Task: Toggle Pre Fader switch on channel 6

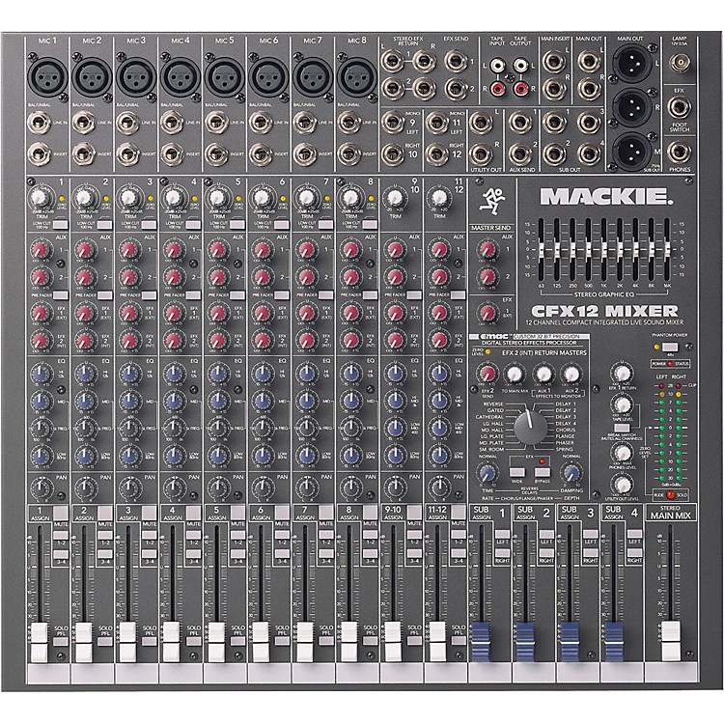Action: (x=281, y=294)
